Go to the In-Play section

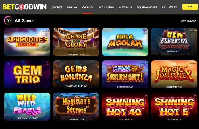point(72,7)
